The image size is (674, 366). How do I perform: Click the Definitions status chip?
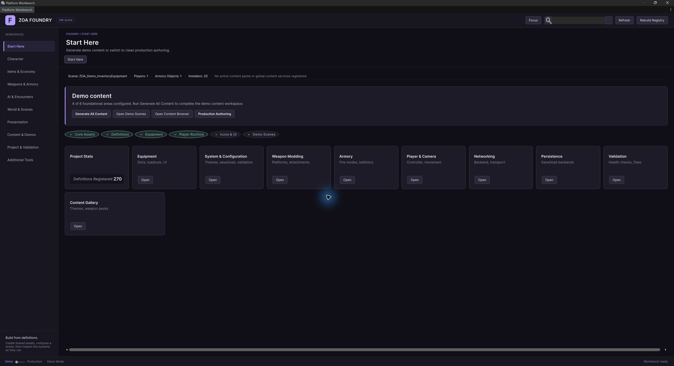point(117,134)
